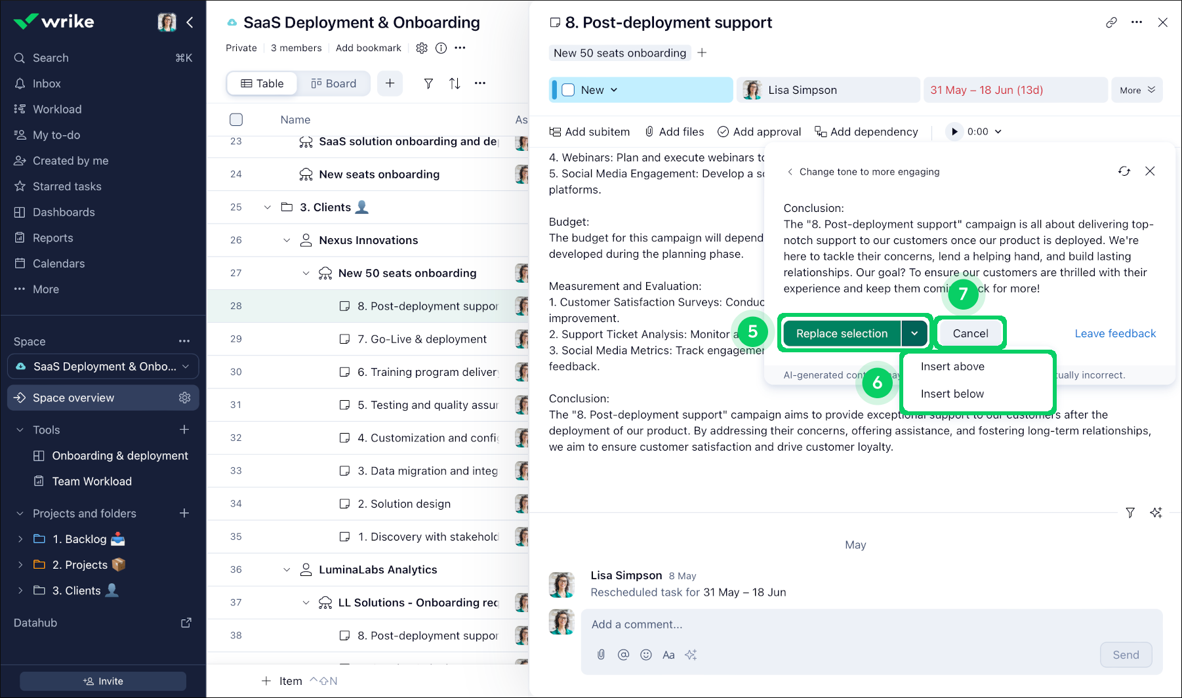Expand the 1. Backlog folder
Viewport: 1182px width, 698px height.
point(20,539)
